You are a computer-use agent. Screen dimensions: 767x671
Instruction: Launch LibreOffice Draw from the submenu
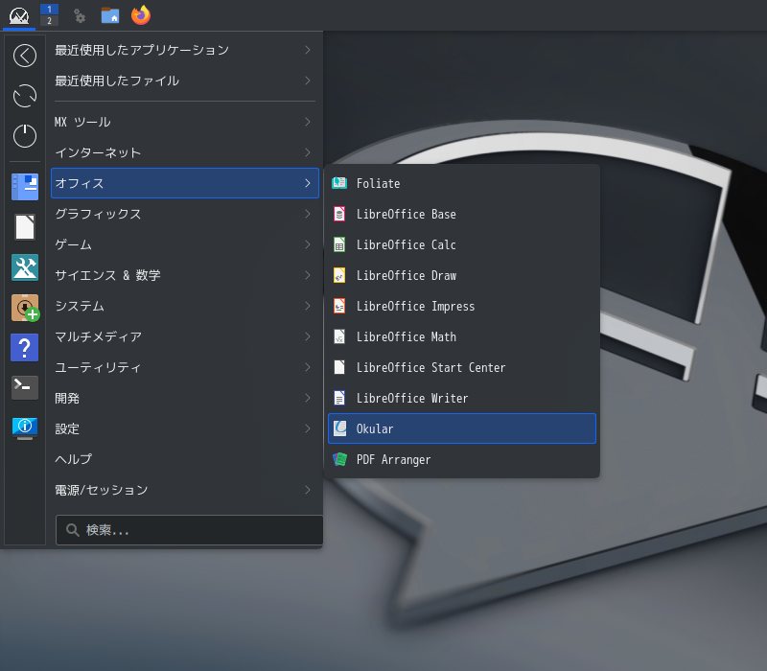coord(462,275)
